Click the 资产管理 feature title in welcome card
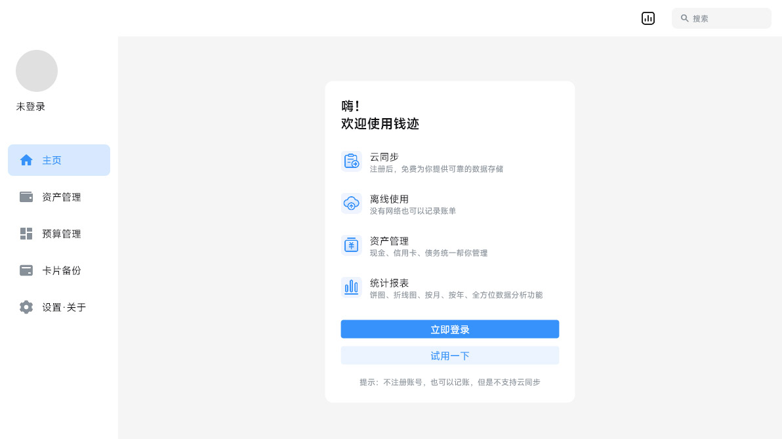782x439 pixels. (x=389, y=241)
